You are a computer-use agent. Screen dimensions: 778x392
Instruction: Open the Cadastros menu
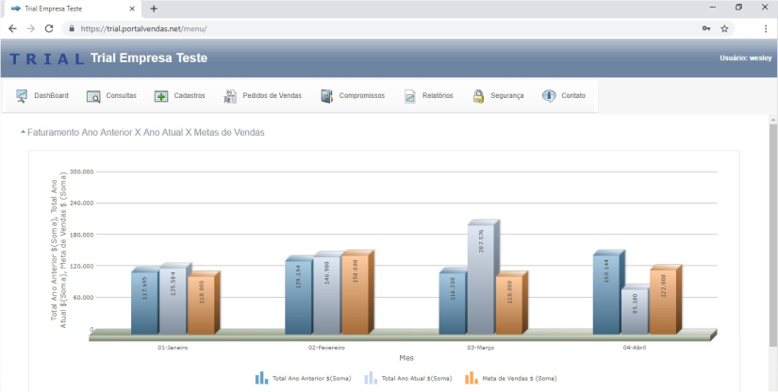point(189,96)
